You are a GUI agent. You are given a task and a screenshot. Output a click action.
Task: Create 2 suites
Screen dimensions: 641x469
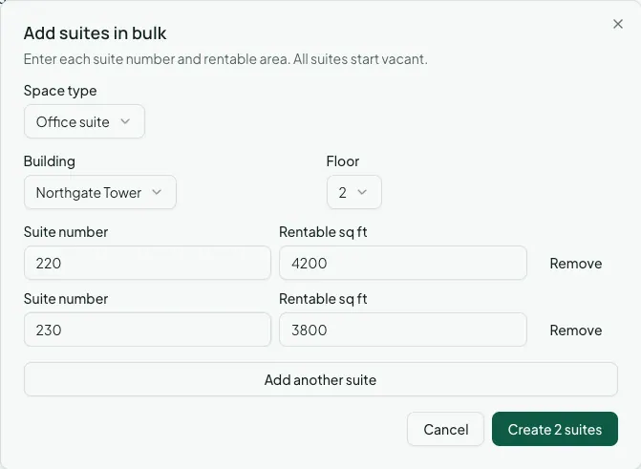pyautogui.click(x=555, y=429)
